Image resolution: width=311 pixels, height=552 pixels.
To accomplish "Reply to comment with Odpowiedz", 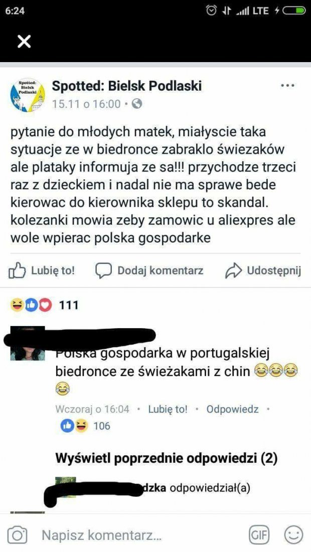I will click(x=232, y=409).
